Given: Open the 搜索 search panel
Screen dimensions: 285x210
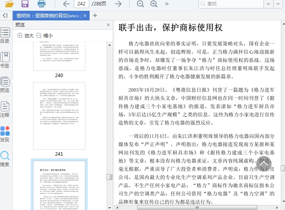Looking at the screenshot, I should point(5,159).
